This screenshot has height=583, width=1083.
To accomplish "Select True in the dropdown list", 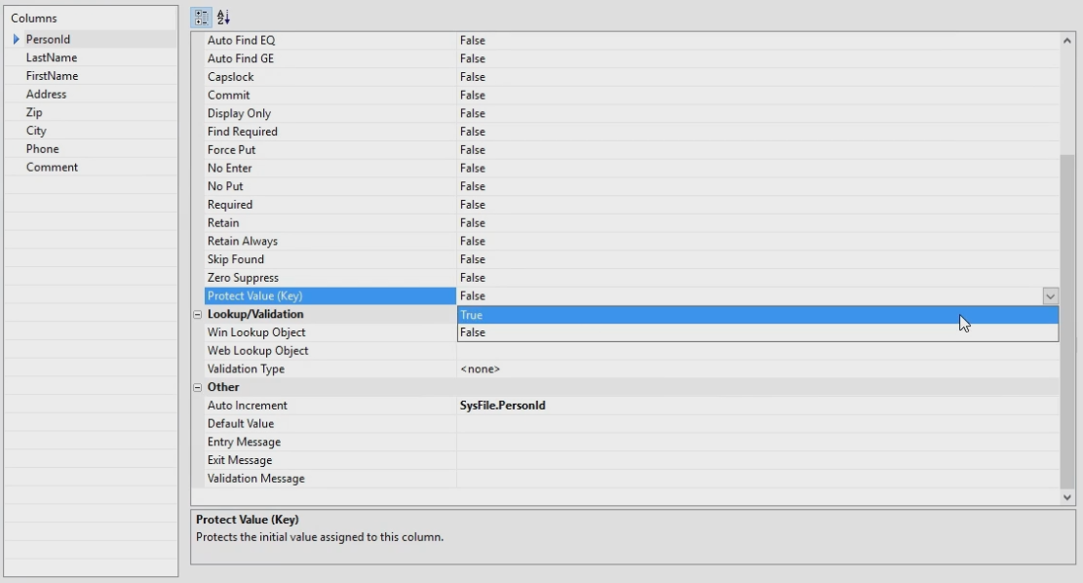I will click(756, 315).
